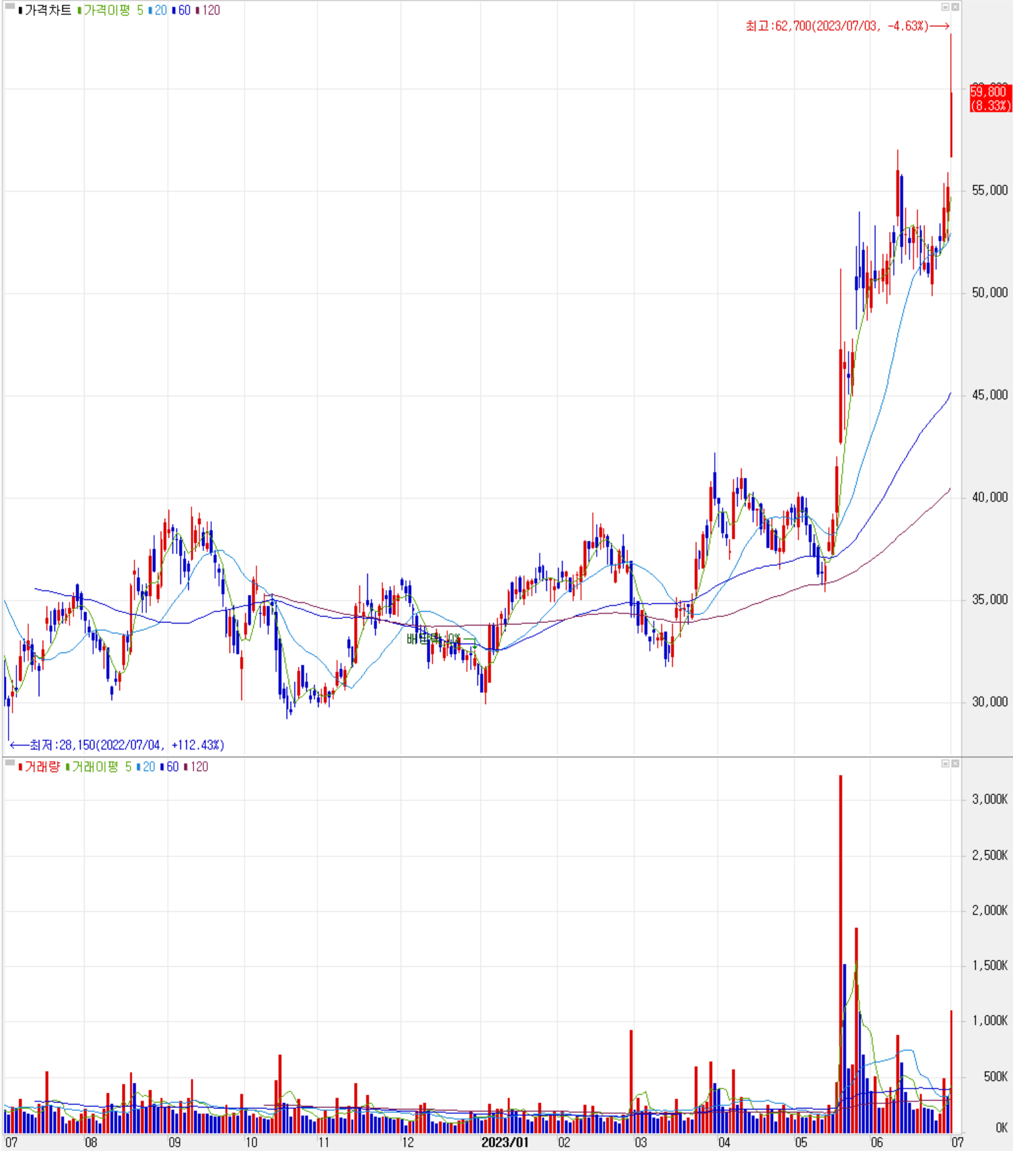This screenshot has width=1013, height=1151.
Task: Close the price chart pane
Action: pos(955,7)
